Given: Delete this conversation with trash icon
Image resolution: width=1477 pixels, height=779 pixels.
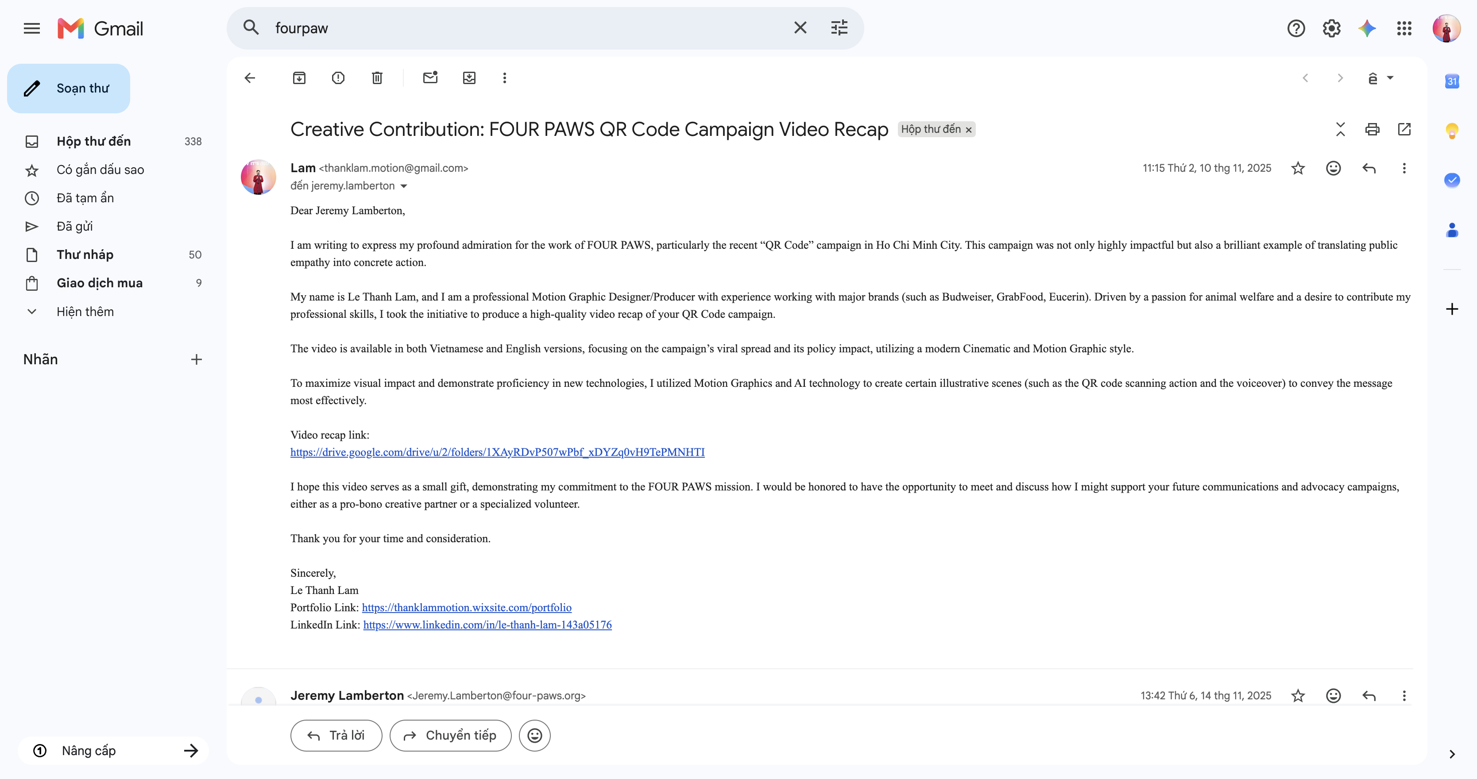Looking at the screenshot, I should pos(377,78).
